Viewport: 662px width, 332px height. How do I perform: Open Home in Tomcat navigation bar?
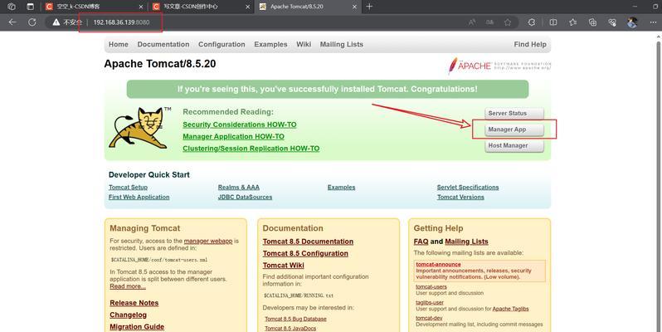click(x=118, y=44)
